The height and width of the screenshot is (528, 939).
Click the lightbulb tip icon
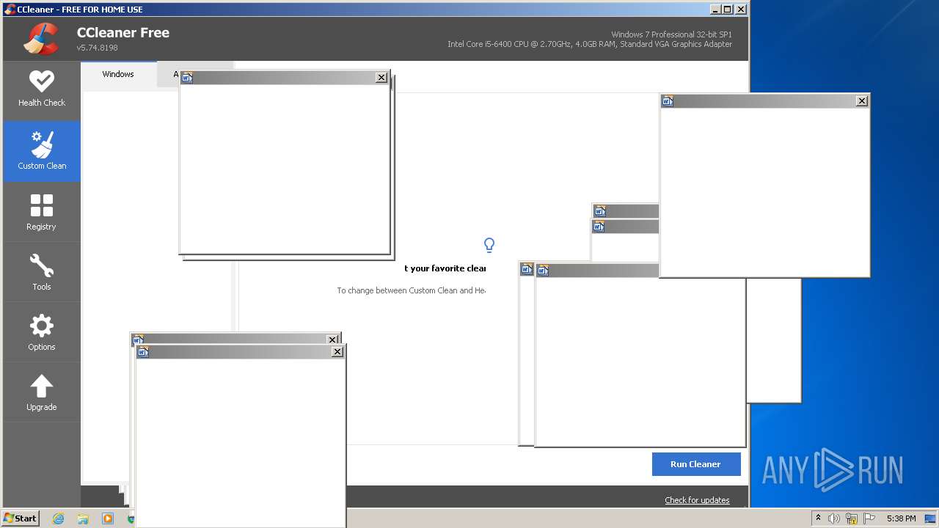pyautogui.click(x=489, y=245)
